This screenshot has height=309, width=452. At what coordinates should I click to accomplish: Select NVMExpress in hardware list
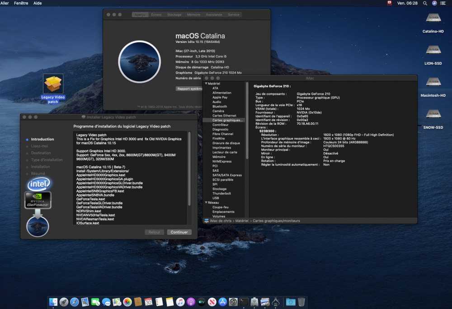(x=222, y=162)
